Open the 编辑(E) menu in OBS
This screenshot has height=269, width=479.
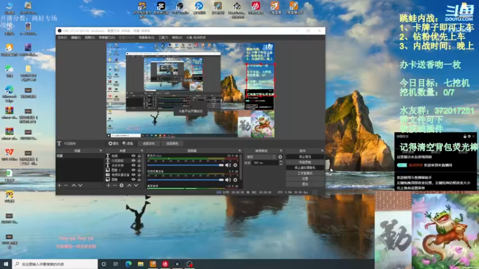(76, 38)
